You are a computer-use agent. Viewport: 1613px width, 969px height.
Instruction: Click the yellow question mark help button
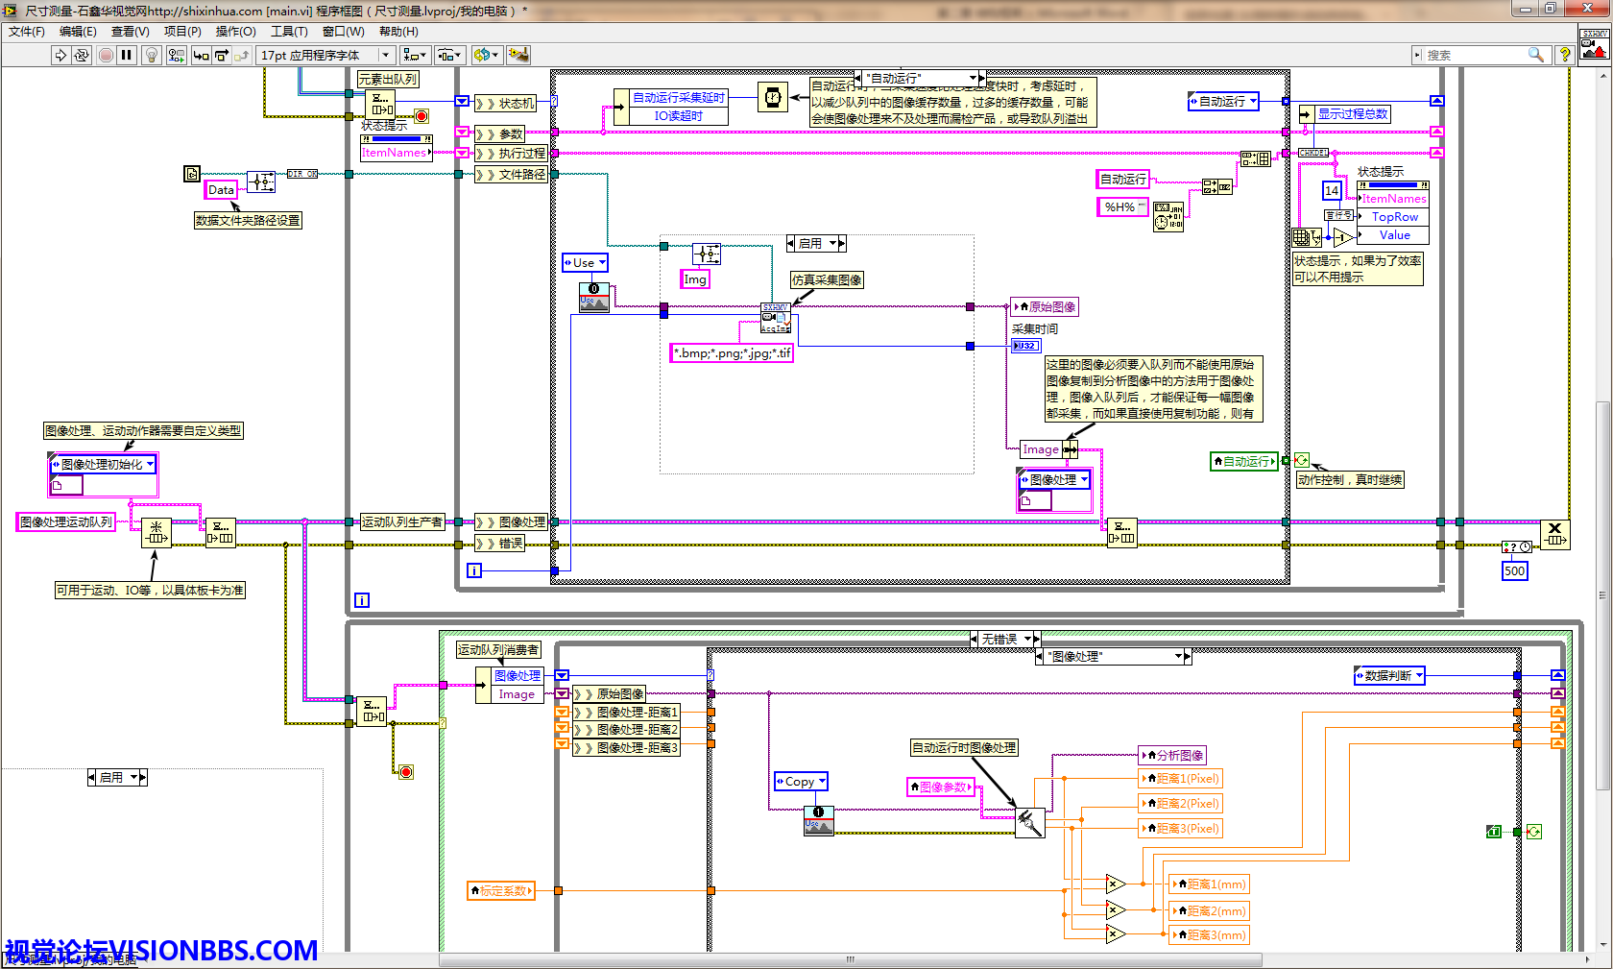click(1565, 56)
